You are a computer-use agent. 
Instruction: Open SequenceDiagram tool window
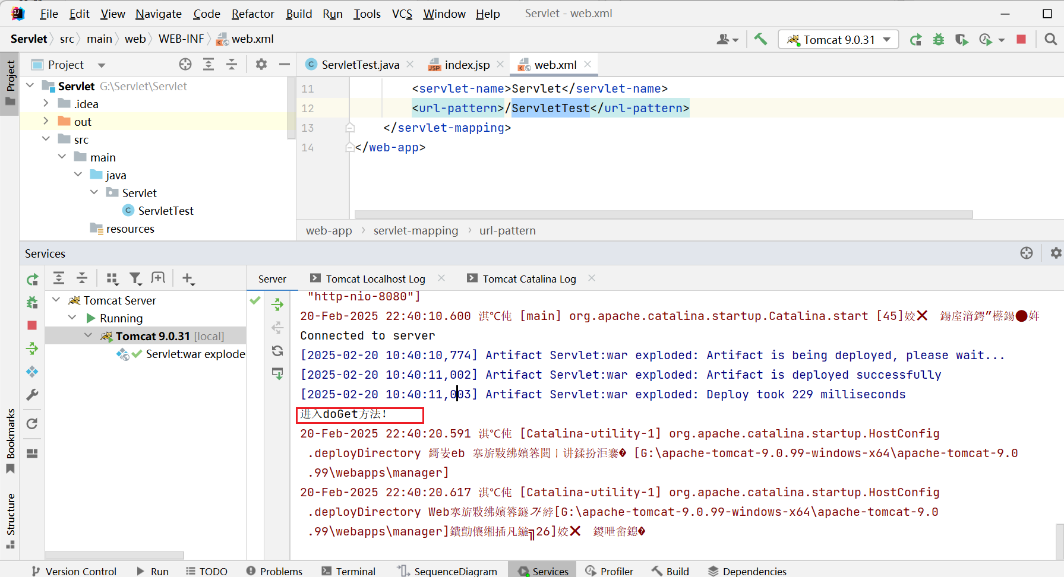[x=447, y=571]
